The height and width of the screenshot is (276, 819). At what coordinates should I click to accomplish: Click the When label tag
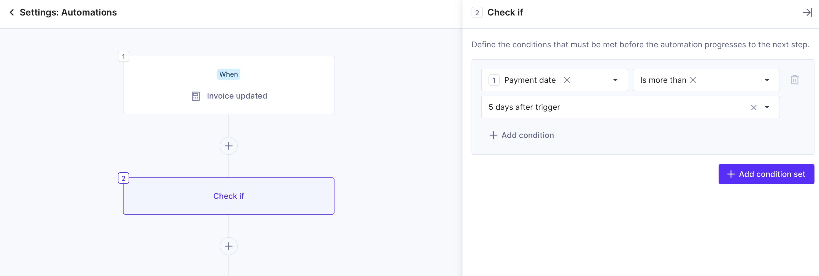(229, 74)
